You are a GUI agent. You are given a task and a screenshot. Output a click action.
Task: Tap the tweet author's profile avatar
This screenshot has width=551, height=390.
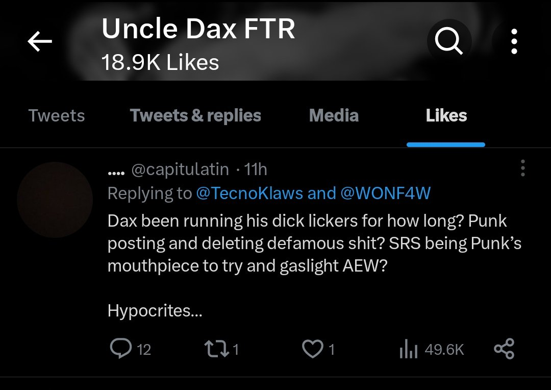pos(55,200)
